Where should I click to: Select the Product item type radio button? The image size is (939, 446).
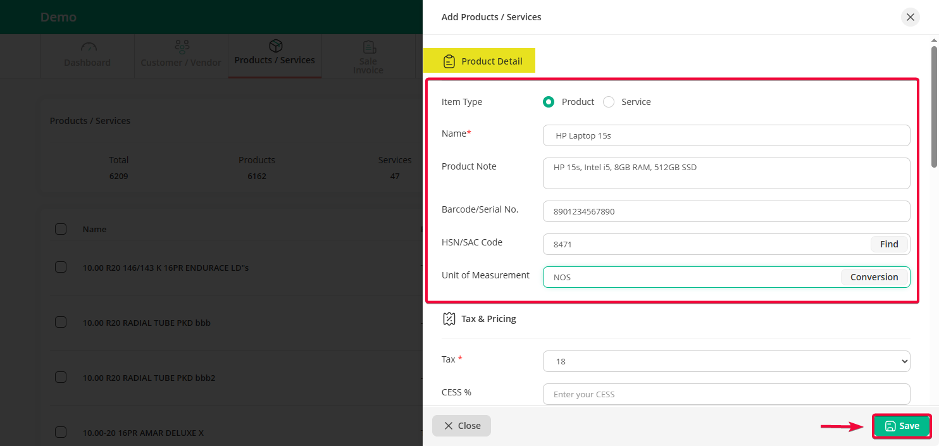(x=549, y=102)
